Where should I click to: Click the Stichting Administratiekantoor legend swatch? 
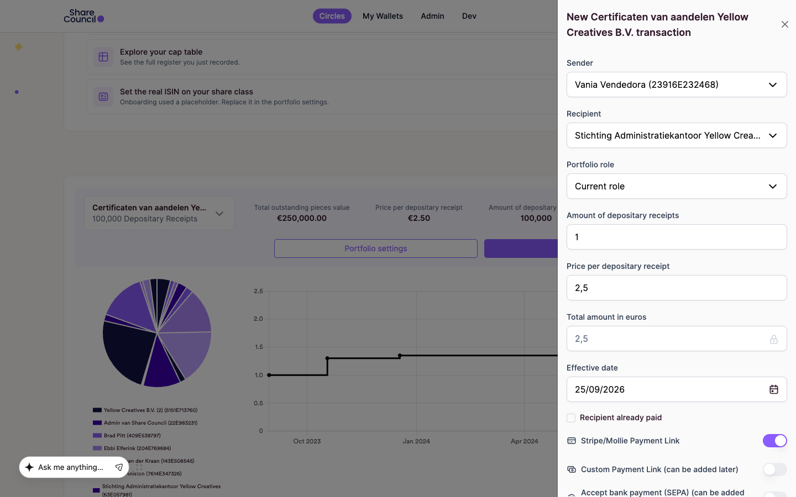[96, 490]
